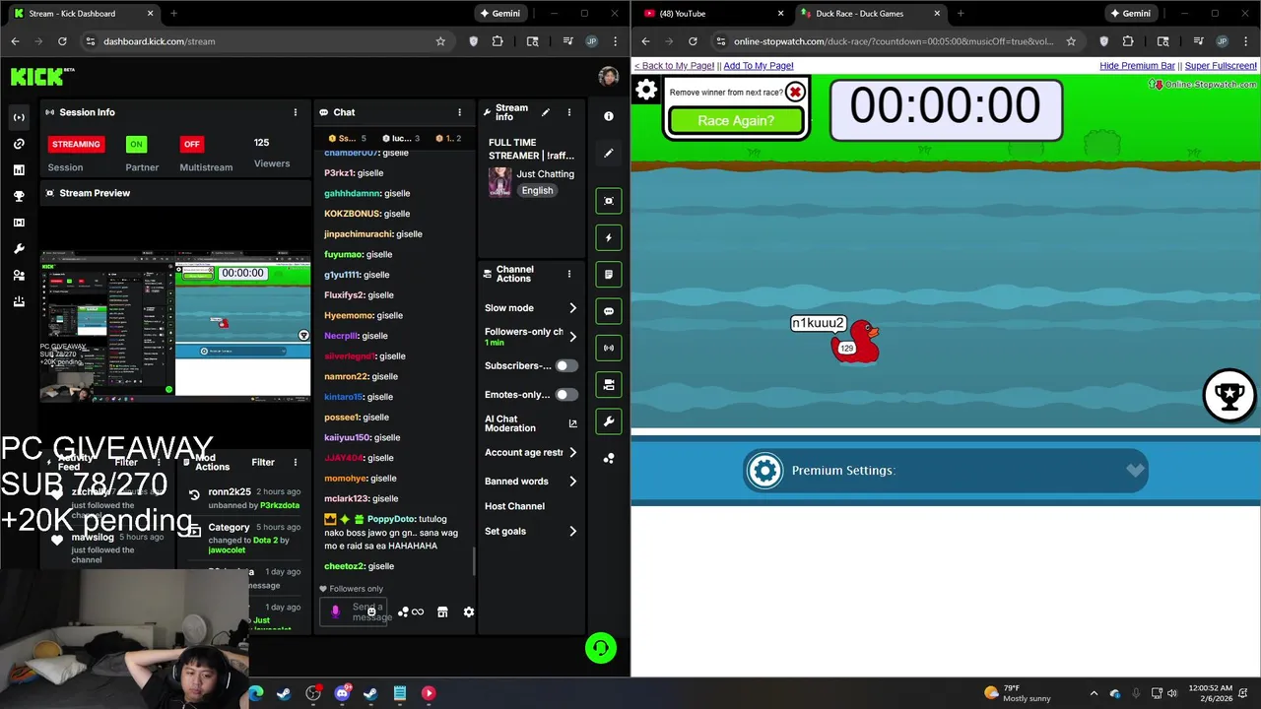
Task: Click the chat panel scrollbar
Action: click(474, 561)
